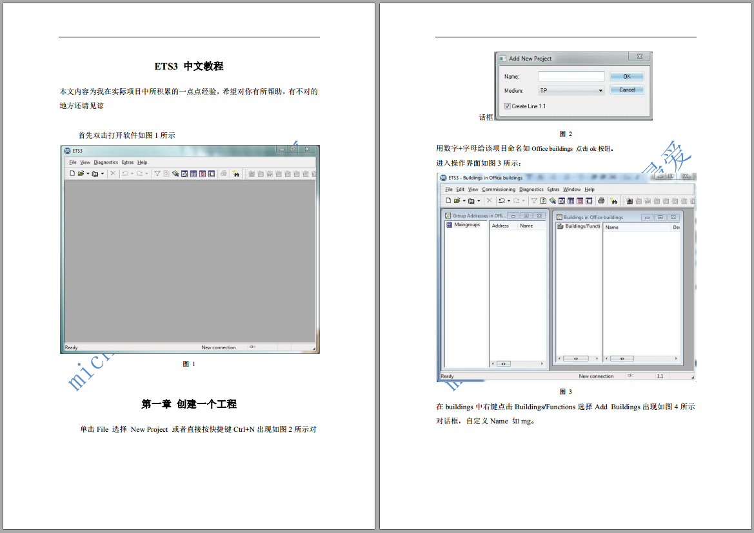Click the green refresh icon in Office buildings toolbar

543,201
